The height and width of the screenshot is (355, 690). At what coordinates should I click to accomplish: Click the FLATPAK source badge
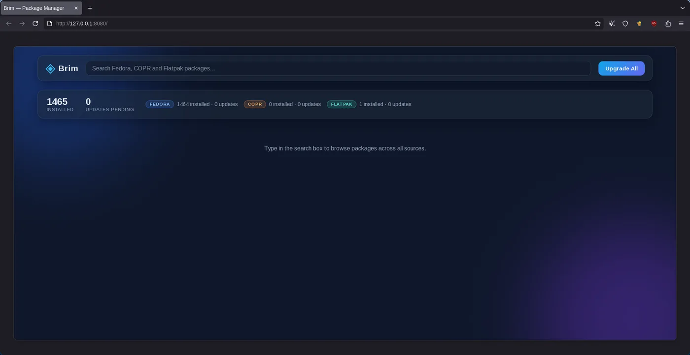point(342,104)
